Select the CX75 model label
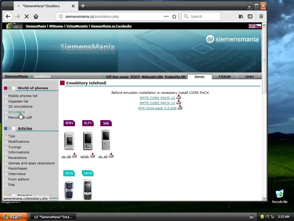 [x=88, y=173]
